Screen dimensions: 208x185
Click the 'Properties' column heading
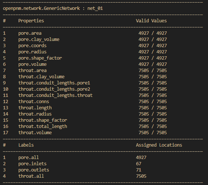pos(31,21)
